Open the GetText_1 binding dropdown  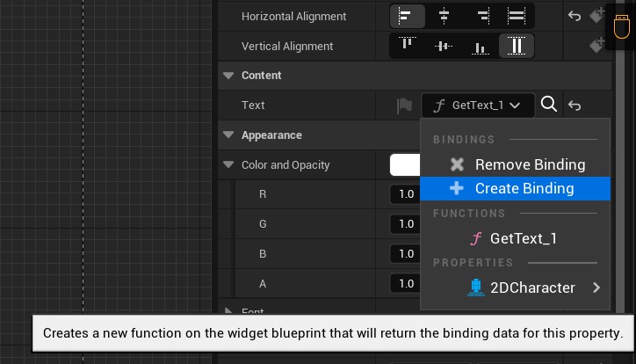tap(478, 106)
